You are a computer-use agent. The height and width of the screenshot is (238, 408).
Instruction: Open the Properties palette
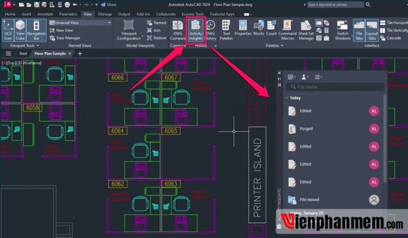tap(243, 28)
